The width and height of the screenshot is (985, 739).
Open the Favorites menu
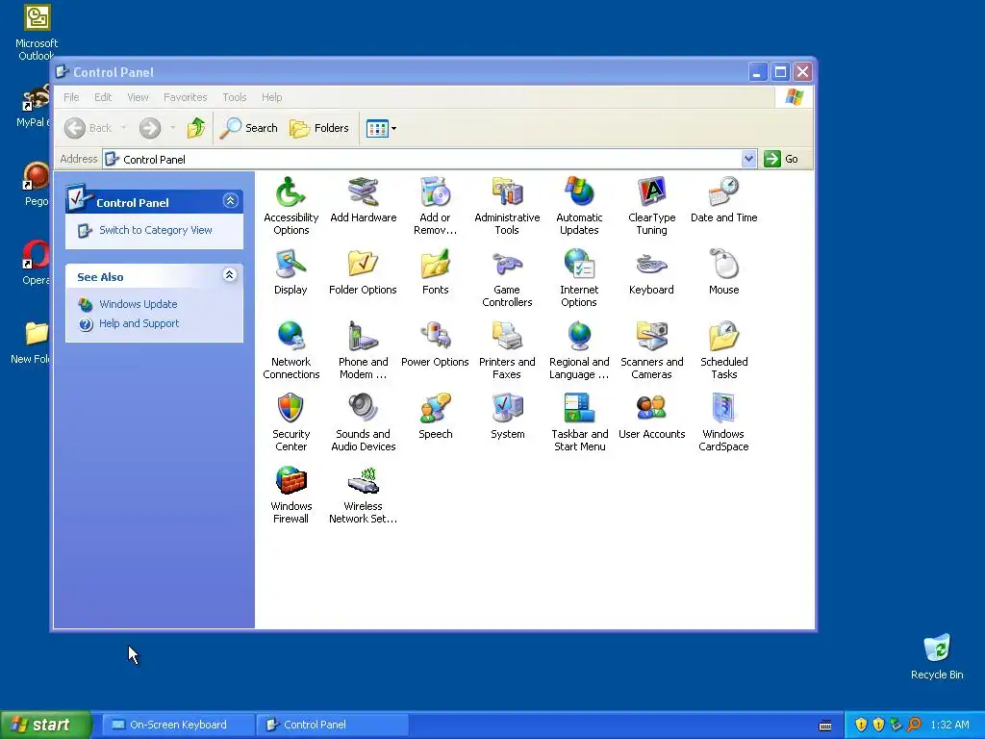pyautogui.click(x=186, y=97)
